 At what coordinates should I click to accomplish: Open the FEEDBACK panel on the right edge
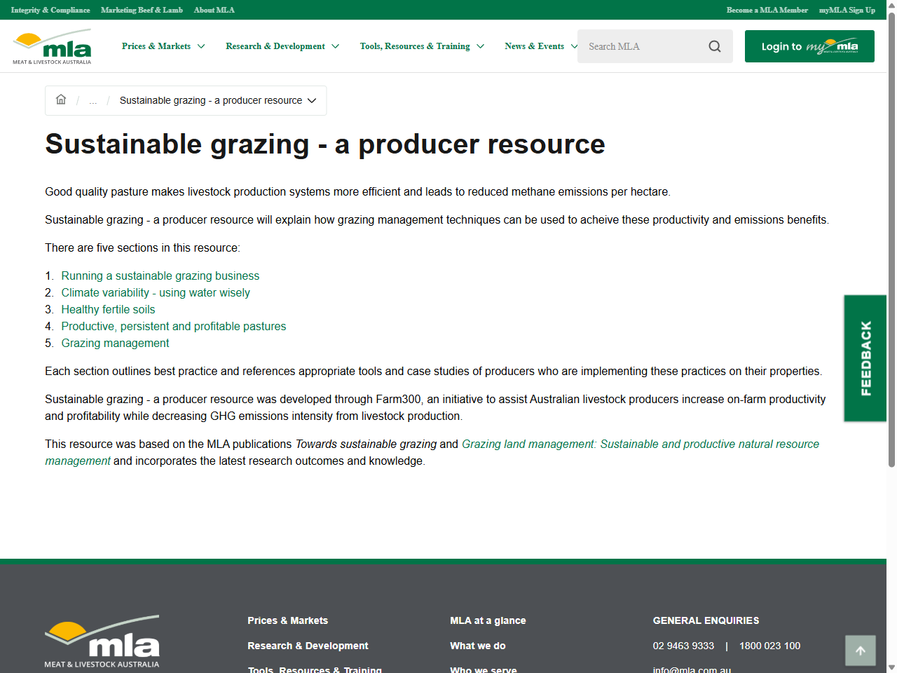(865, 358)
